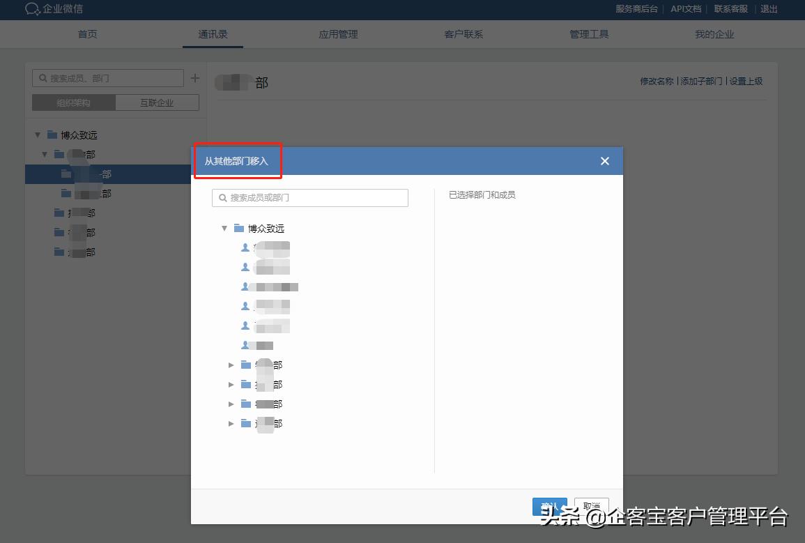Screen dimensions: 805x543
Task: Switch to the 首页 tab
Action: pos(87,33)
